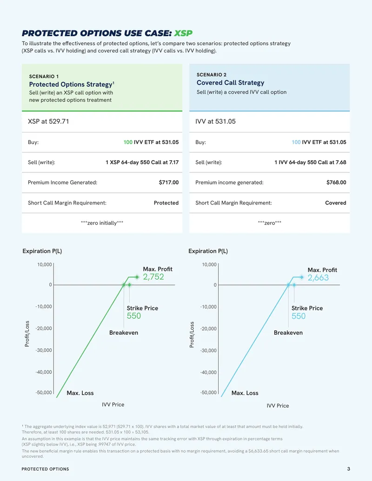
Task: Click the IVV at 531.05 row
Action: click(x=270, y=121)
